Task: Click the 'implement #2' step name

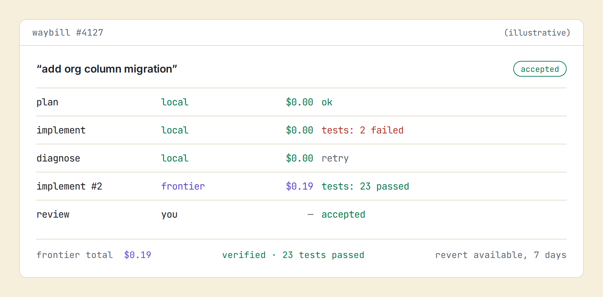Action: (69, 186)
